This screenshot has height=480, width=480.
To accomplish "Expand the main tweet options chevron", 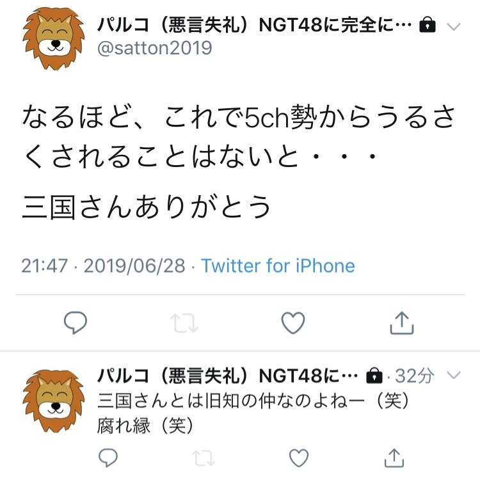I will (x=454, y=27).
